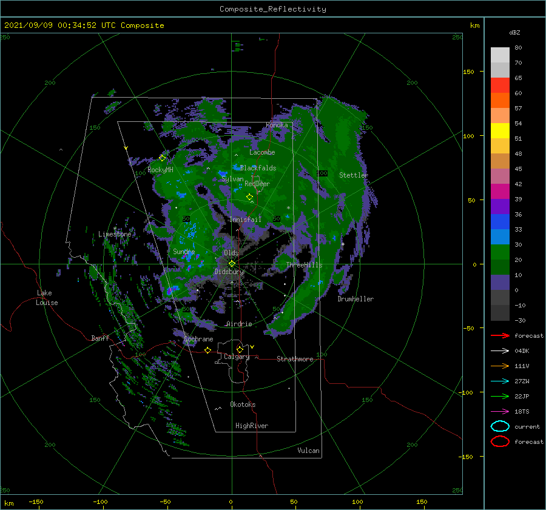The width and height of the screenshot is (546, 510).
Task: Click the white 04DK arrow in legend
Action: click(500, 351)
